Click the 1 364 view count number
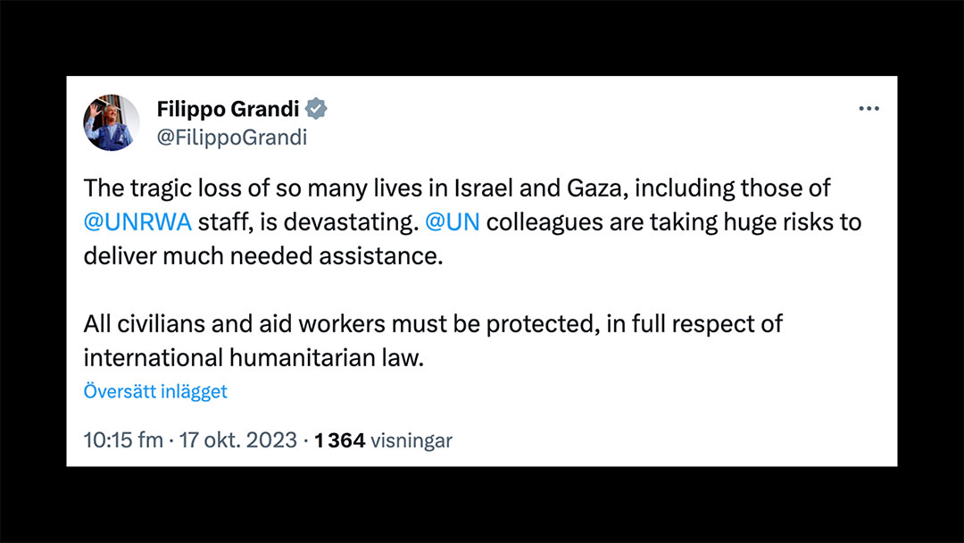This screenshot has width=964, height=543. (x=340, y=439)
